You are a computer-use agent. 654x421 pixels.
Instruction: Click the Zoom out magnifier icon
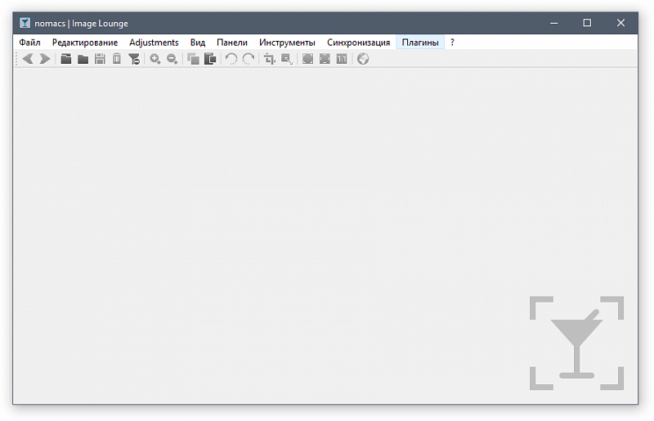[x=172, y=59]
